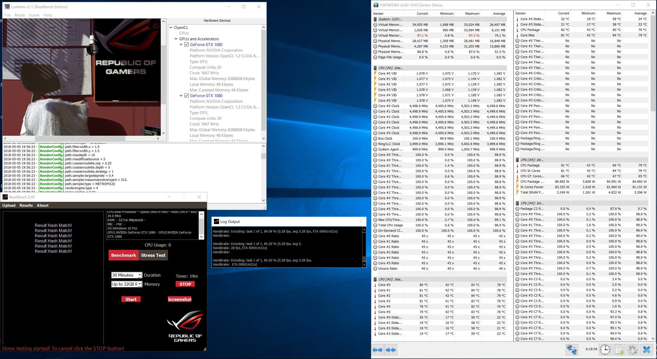
Task: Click the LuxMark log pane vertical scrollbar
Action: (x=263, y=173)
